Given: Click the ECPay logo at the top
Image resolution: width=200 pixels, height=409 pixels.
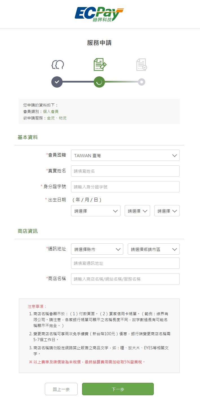Looking at the screenshot, I should coord(99,14).
